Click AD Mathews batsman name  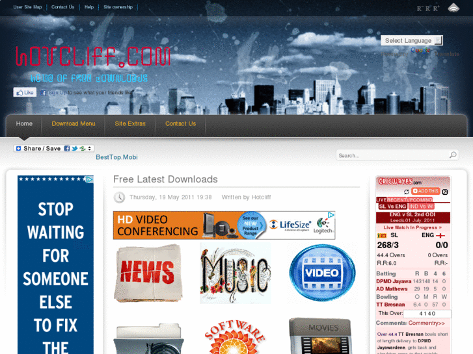[x=392, y=288]
